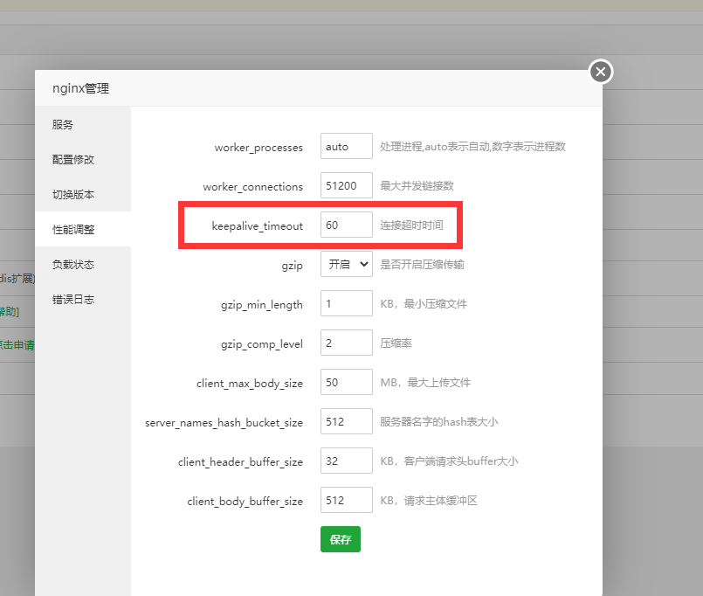
Task: Click the client_max_body_size input field
Action: (x=347, y=382)
